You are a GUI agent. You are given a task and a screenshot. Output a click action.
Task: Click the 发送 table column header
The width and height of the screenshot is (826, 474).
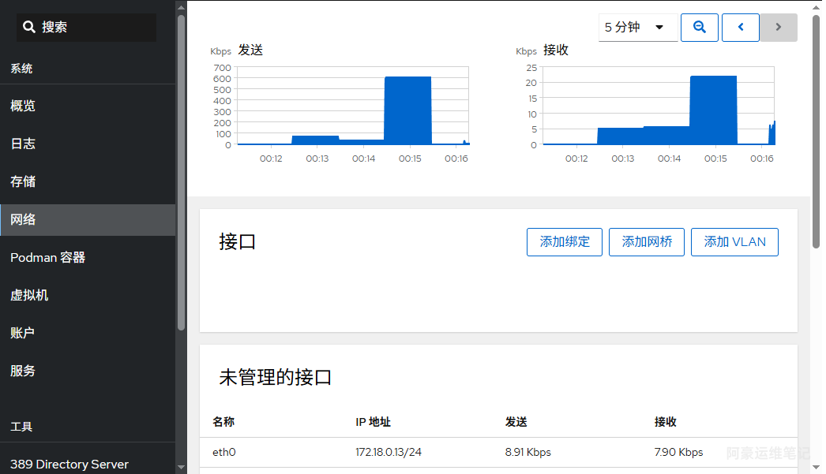click(516, 422)
